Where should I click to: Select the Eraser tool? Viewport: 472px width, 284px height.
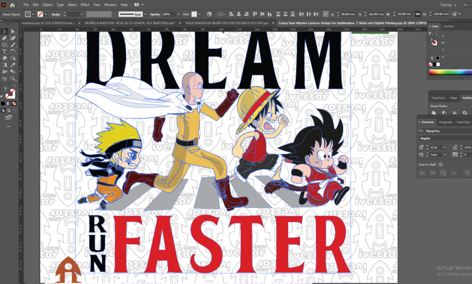[4, 58]
